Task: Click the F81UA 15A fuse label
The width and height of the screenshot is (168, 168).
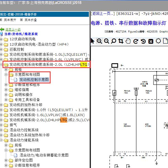Action: (127, 92)
